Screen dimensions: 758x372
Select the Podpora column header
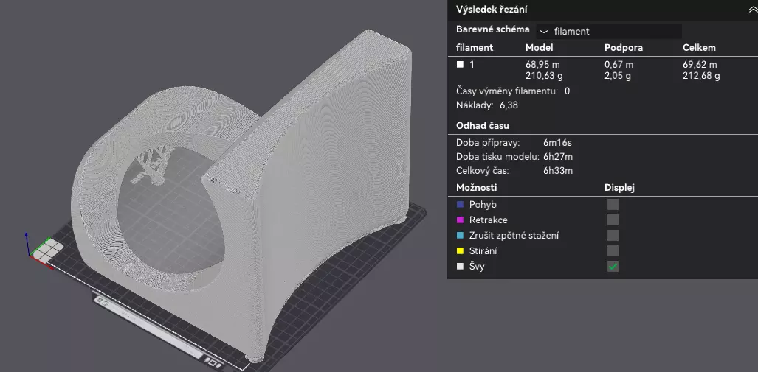(x=622, y=48)
